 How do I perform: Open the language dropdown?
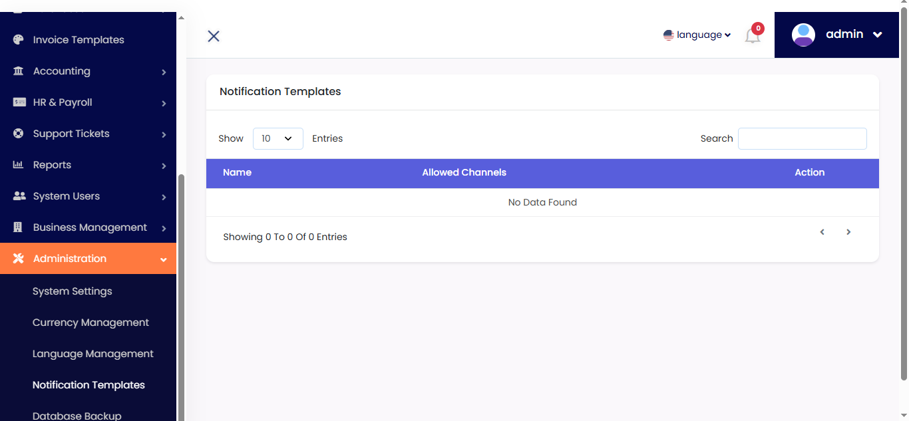pyautogui.click(x=697, y=35)
